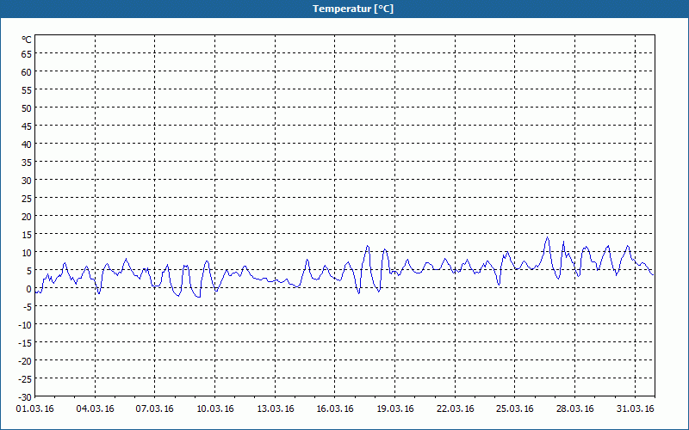Click the 07.03.16 date label

[155, 409]
